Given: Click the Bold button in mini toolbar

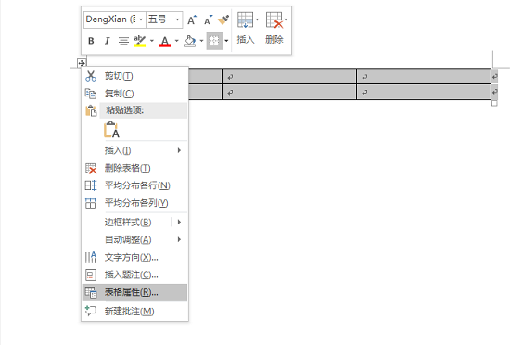Looking at the screenshot, I should (91, 41).
